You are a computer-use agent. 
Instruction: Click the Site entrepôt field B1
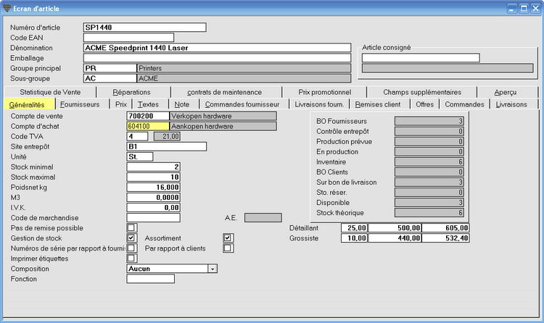tap(167, 146)
